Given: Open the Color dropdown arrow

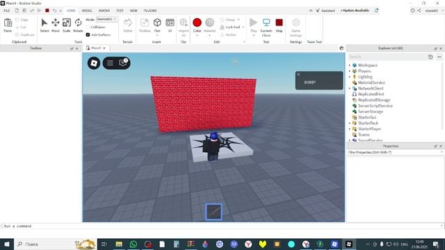Looking at the screenshot, I should coord(197,35).
